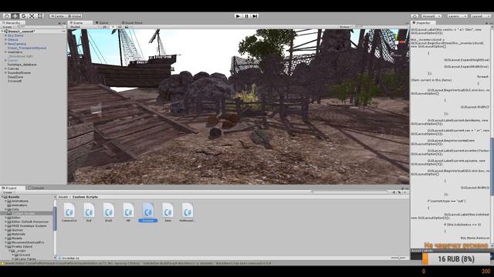
Task: Click the Step frame button
Action: click(x=255, y=16)
